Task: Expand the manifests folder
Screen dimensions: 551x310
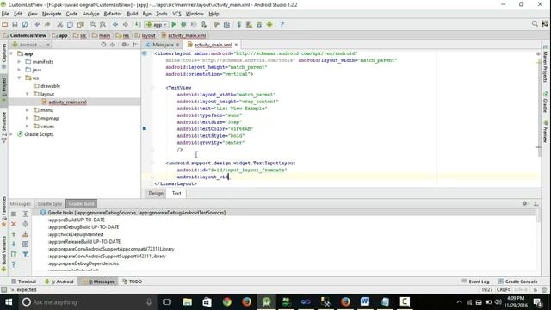Action: (19, 61)
